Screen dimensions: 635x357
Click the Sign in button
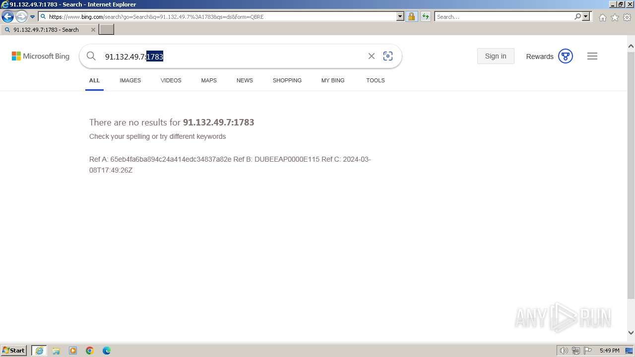[x=496, y=56]
